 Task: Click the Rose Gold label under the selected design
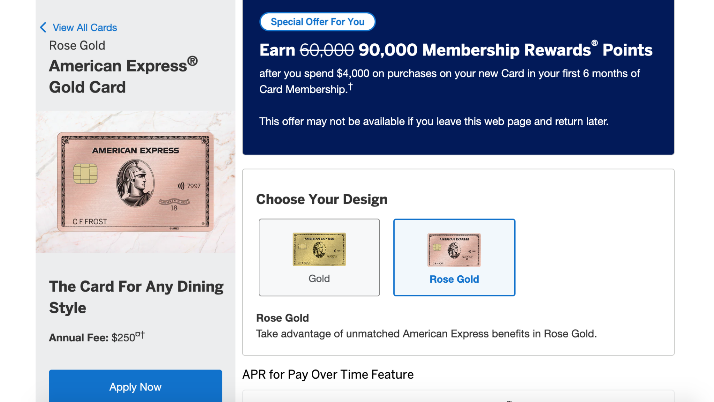coord(454,279)
